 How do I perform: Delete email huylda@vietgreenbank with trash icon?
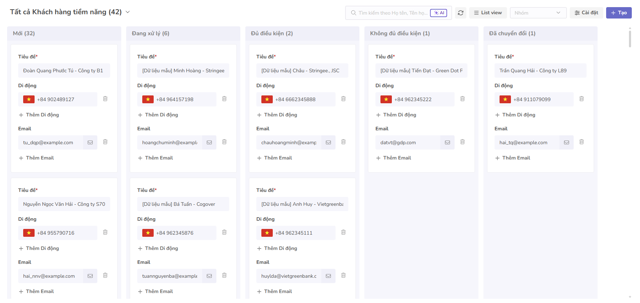pos(343,276)
